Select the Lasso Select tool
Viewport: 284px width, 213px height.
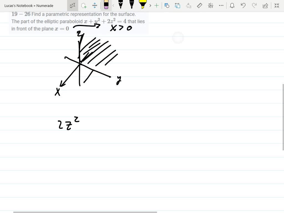(83, 5)
